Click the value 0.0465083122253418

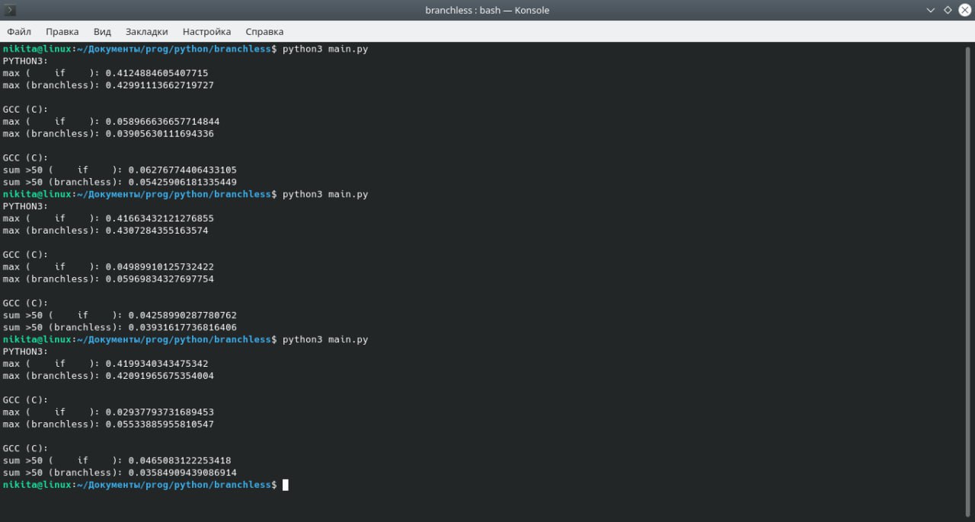[x=180, y=460]
